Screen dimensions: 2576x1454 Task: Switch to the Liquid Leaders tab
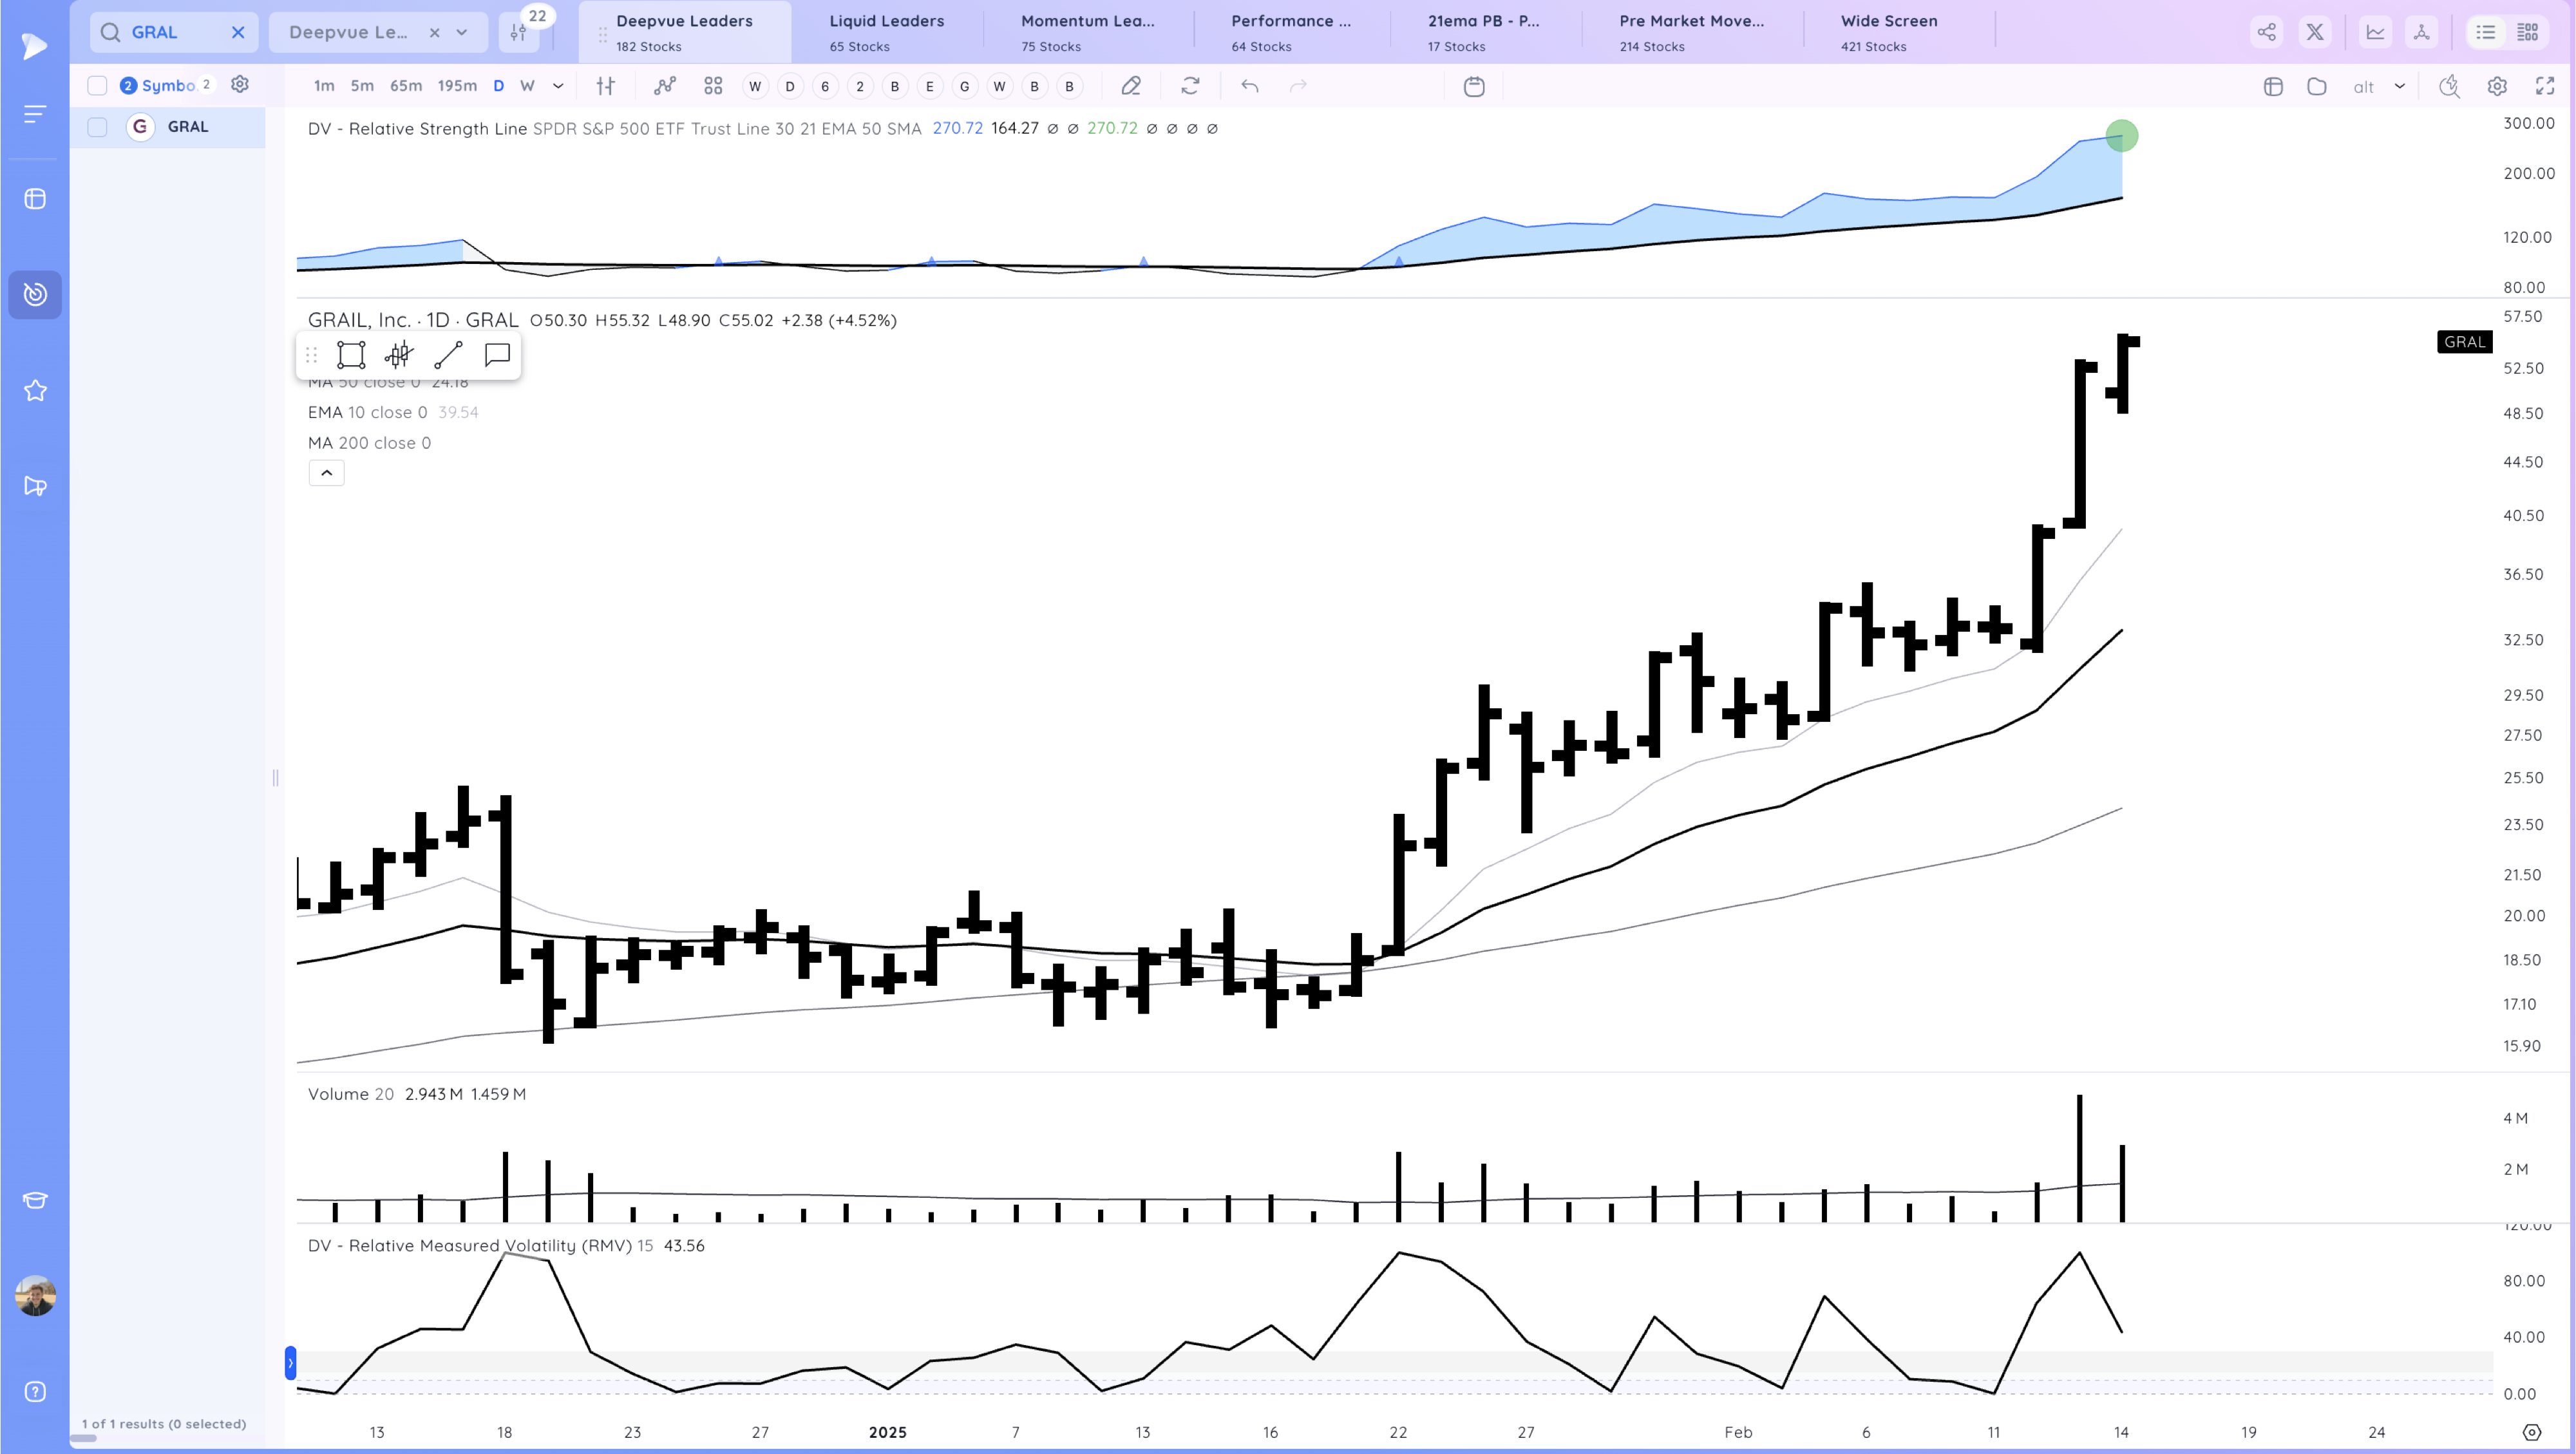point(886,32)
